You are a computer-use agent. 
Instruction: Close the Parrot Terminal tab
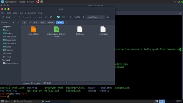tap(180, 13)
